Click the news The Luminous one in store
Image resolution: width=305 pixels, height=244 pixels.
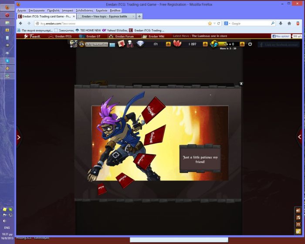point(209,36)
